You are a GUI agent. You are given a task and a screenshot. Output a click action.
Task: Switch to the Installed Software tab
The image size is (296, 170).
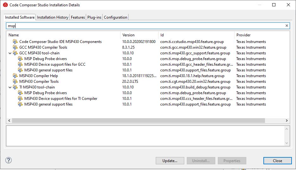coord(20,17)
